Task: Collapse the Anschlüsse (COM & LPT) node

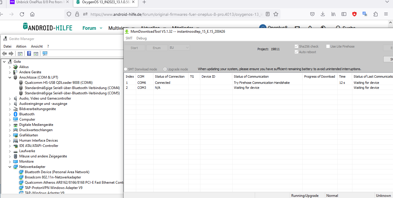Action: click(10, 77)
